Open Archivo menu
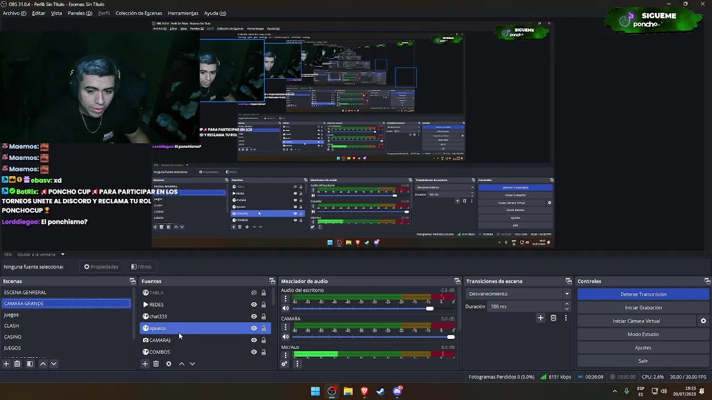This screenshot has width=712, height=400. pos(14,13)
